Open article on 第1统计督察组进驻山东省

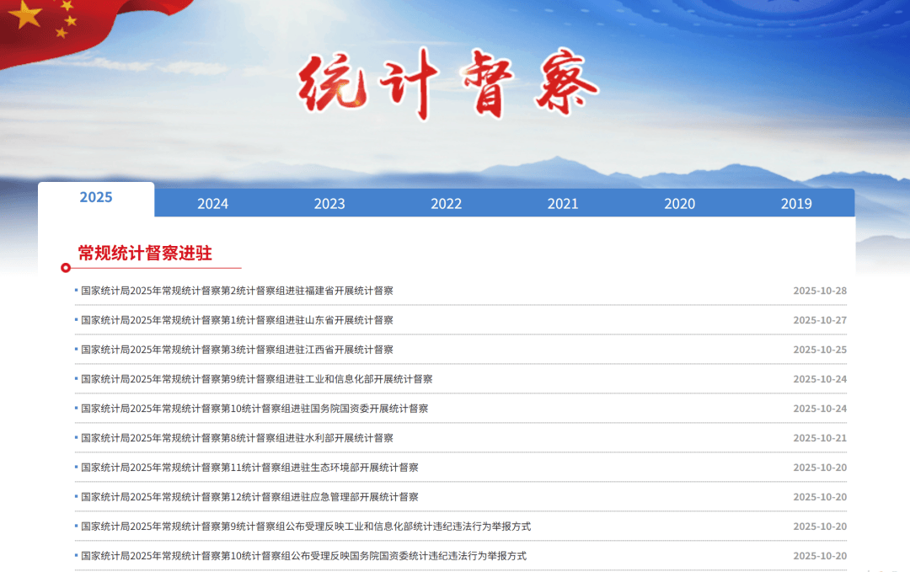(237, 320)
